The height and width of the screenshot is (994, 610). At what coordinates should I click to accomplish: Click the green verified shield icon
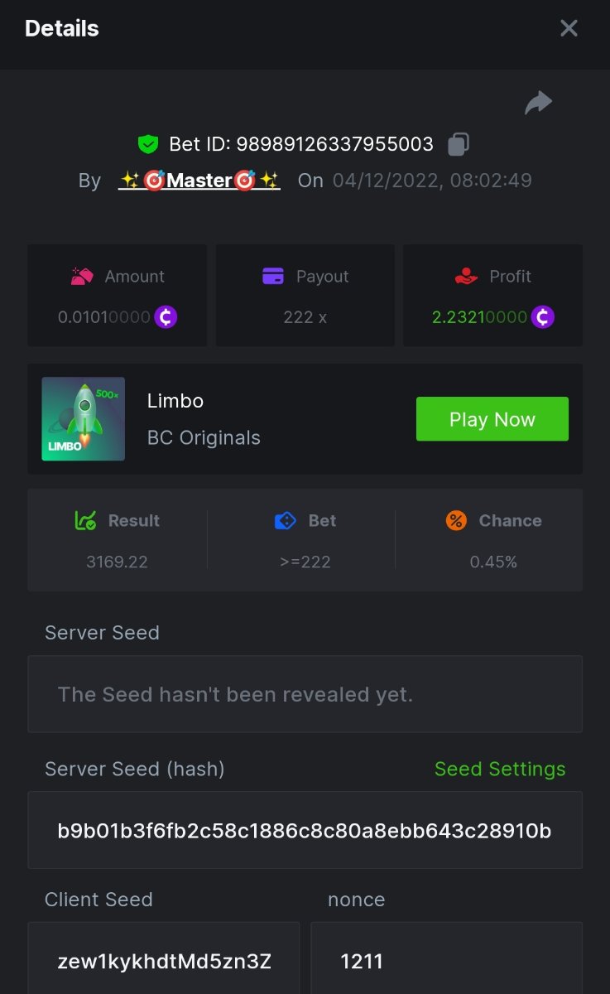coord(148,144)
